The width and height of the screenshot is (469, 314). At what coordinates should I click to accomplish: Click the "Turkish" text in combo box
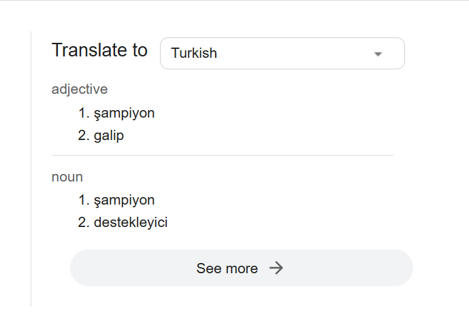click(194, 53)
